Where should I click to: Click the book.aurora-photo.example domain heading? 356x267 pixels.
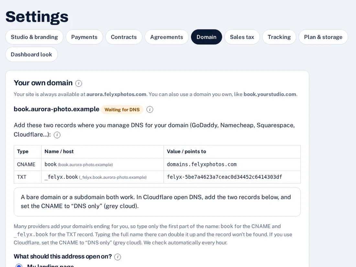pyautogui.click(x=57, y=109)
